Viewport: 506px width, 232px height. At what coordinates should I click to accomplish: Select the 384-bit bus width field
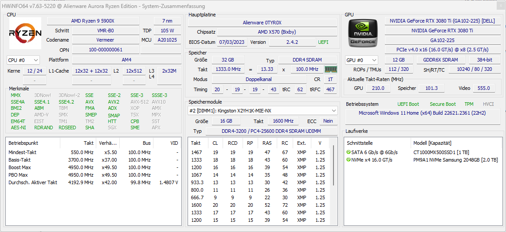(x=485, y=60)
